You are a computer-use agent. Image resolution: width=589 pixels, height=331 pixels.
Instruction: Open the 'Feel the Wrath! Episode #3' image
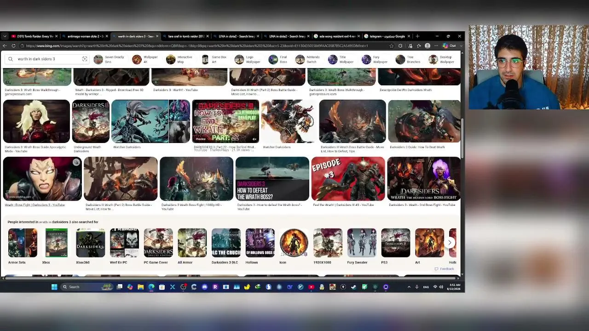tap(348, 179)
